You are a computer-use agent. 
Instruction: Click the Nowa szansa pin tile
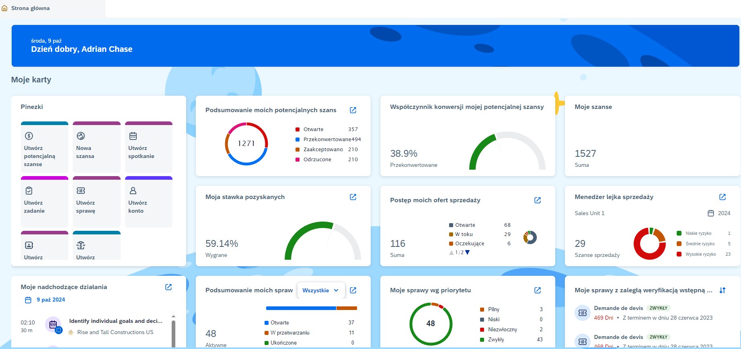tap(96, 148)
